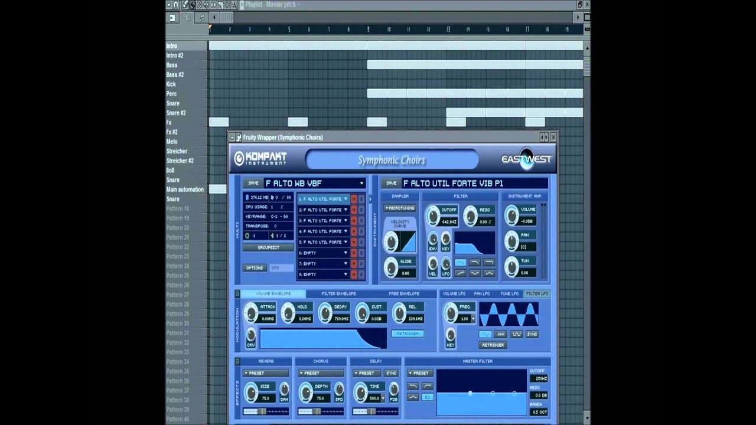Switch to the Tune LFO tab
The image size is (756, 425).
[510, 293]
